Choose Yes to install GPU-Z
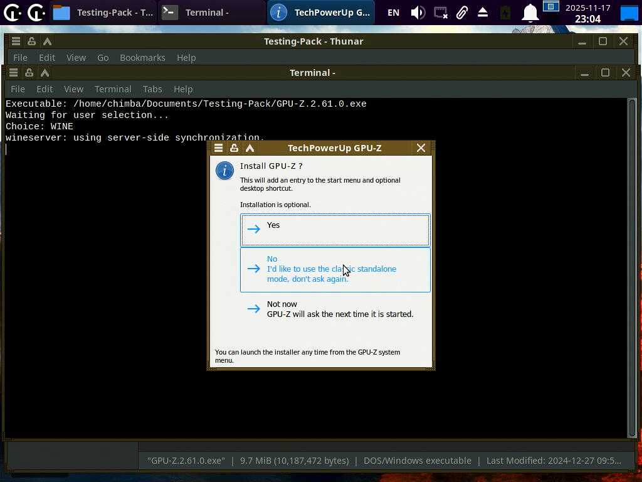Image resolution: width=642 pixels, height=482 pixels. [335, 230]
